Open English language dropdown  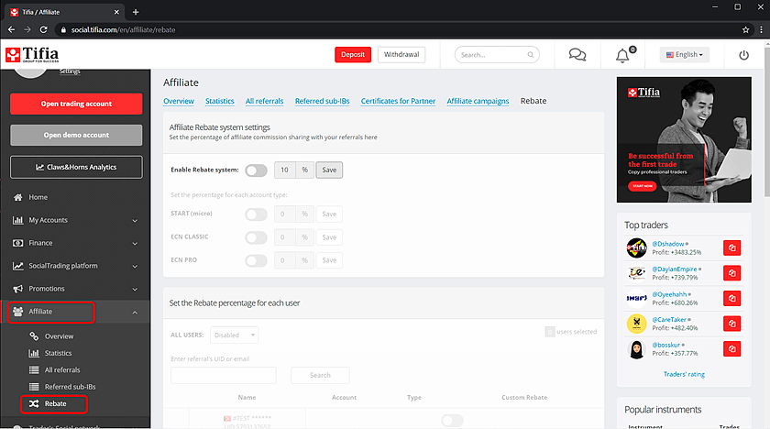tap(684, 54)
